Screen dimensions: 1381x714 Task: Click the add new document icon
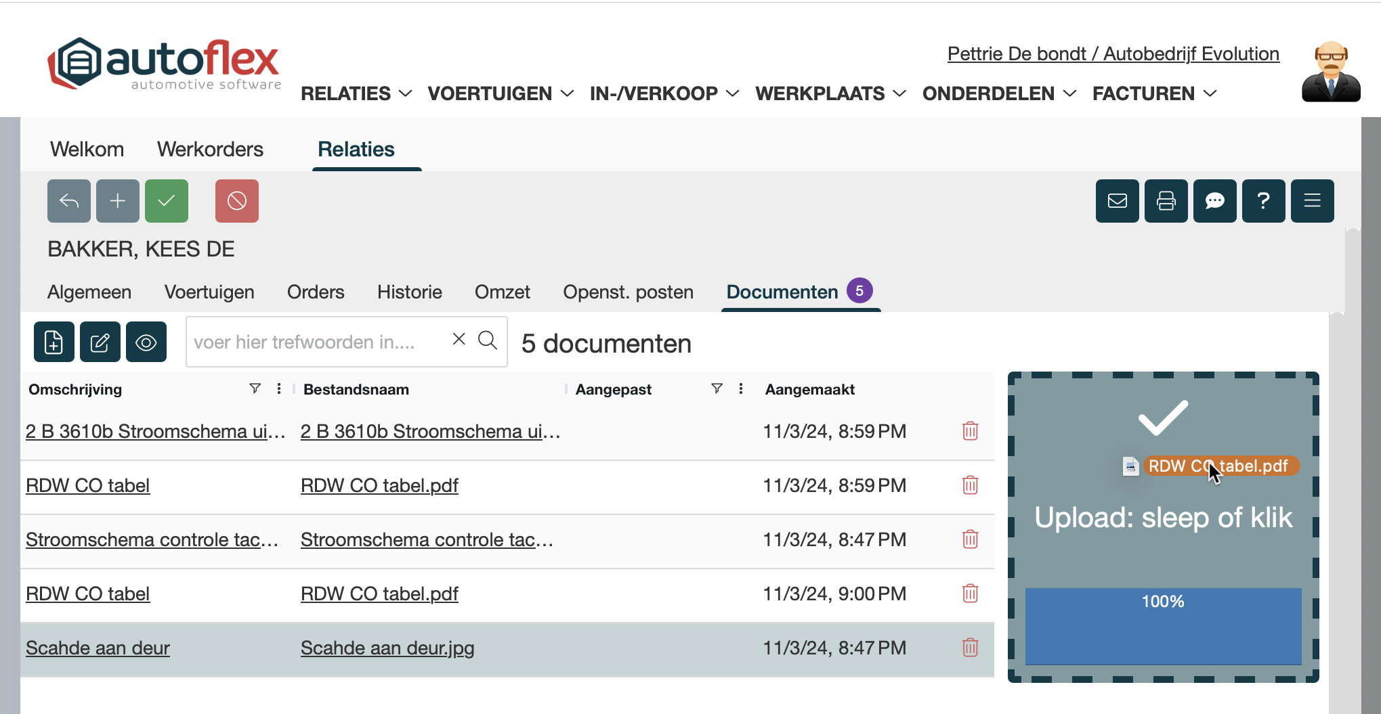pyautogui.click(x=54, y=342)
